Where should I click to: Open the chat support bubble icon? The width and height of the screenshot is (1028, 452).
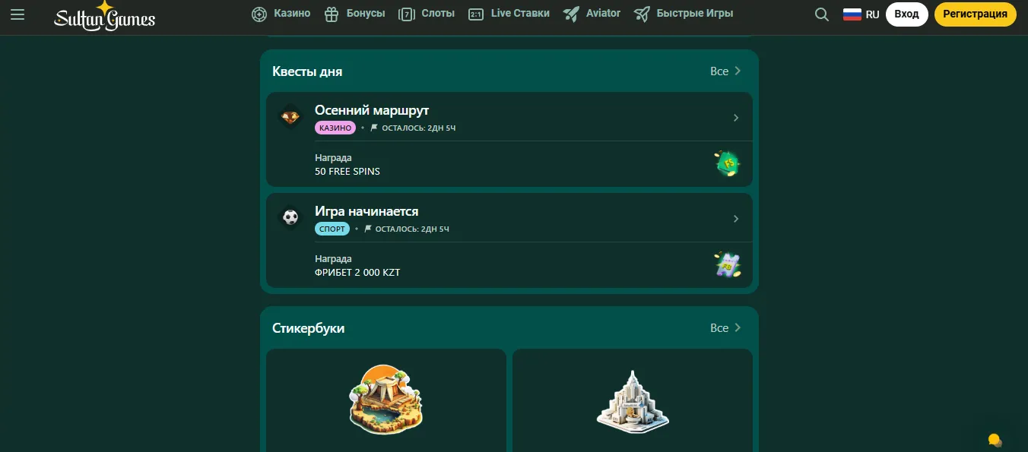click(994, 440)
